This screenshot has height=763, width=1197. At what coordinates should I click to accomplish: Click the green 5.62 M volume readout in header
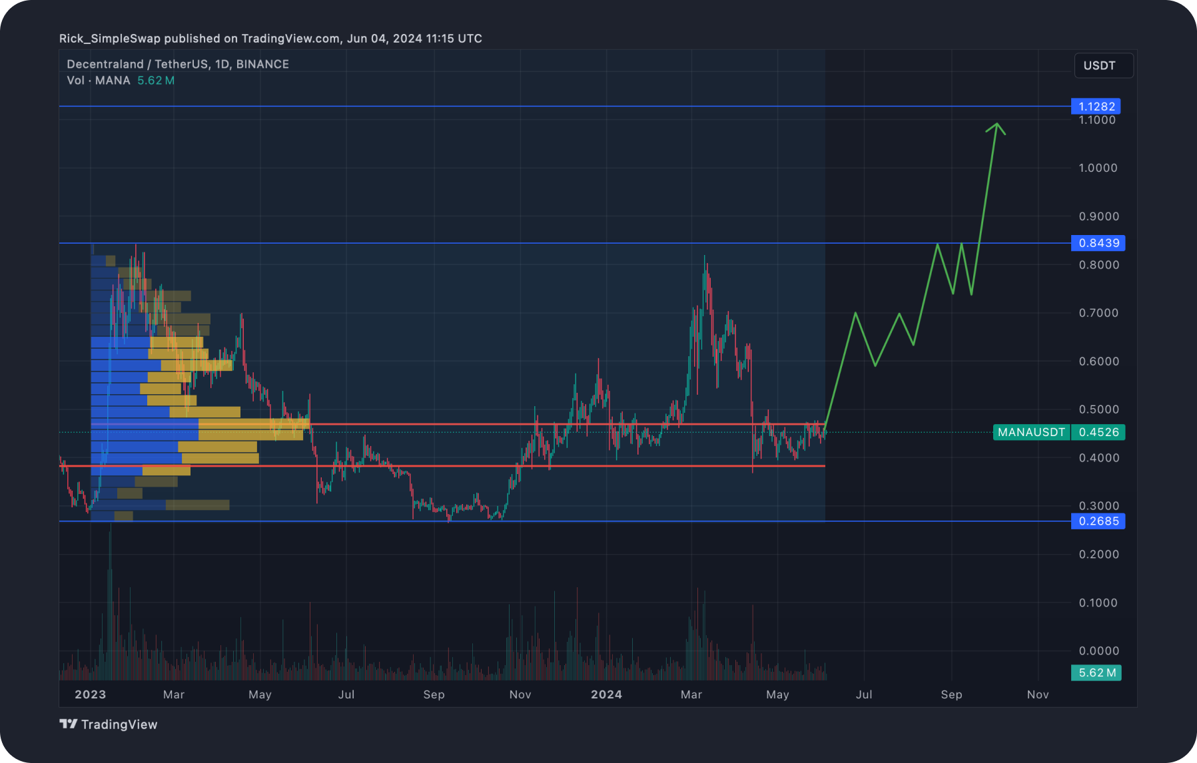(157, 80)
